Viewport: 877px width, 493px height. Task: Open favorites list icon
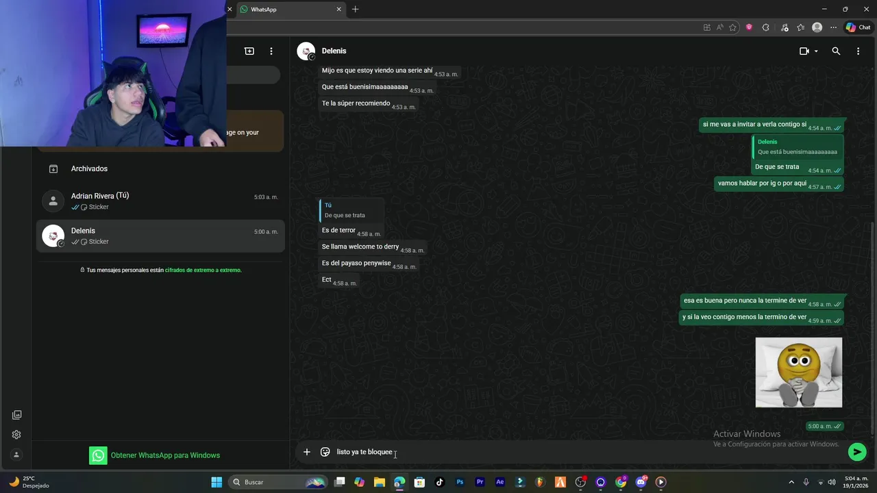(800, 27)
